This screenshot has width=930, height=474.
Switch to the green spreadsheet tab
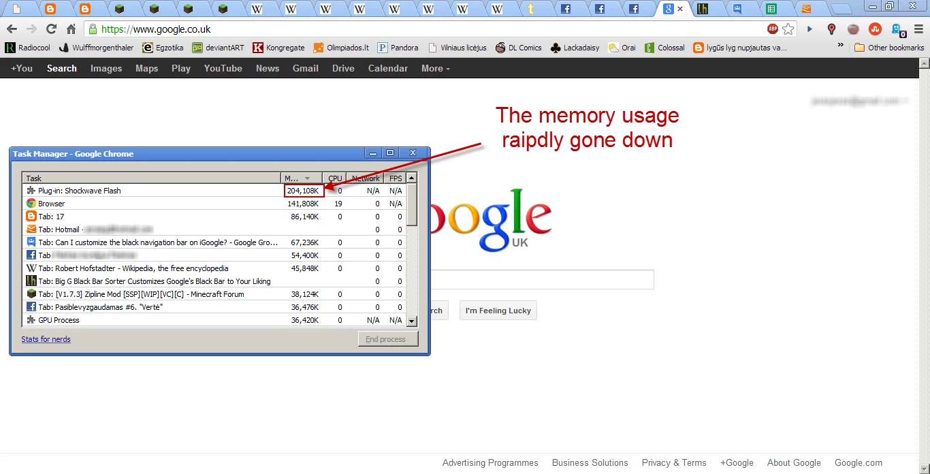pyautogui.click(x=771, y=9)
